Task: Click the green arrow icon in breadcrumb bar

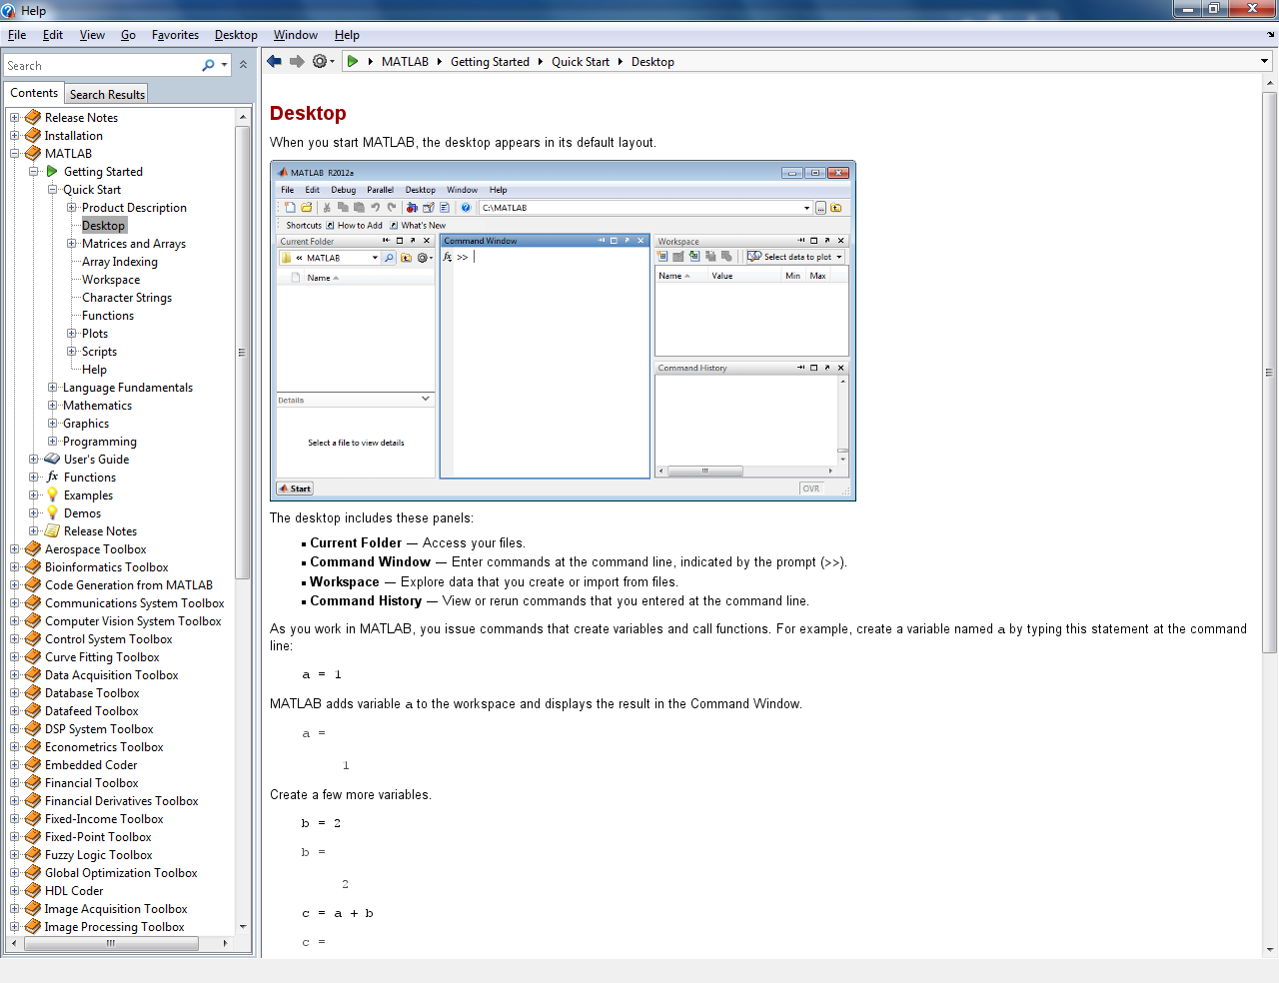Action: tap(353, 61)
